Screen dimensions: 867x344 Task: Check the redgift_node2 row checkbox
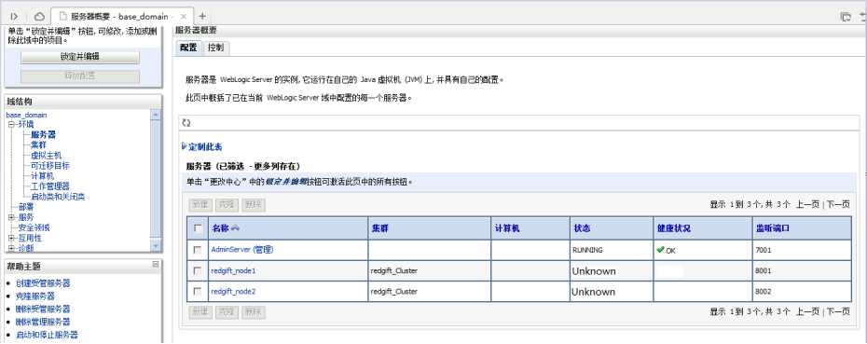click(x=198, y=292)
